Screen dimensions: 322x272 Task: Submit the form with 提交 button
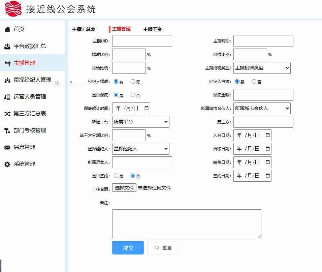pyautogui.click(x=128, y=247)
